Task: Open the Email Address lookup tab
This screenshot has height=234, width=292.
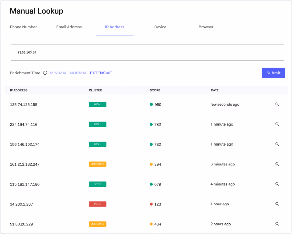Action: pyautogui.click(x=69, y=27)
